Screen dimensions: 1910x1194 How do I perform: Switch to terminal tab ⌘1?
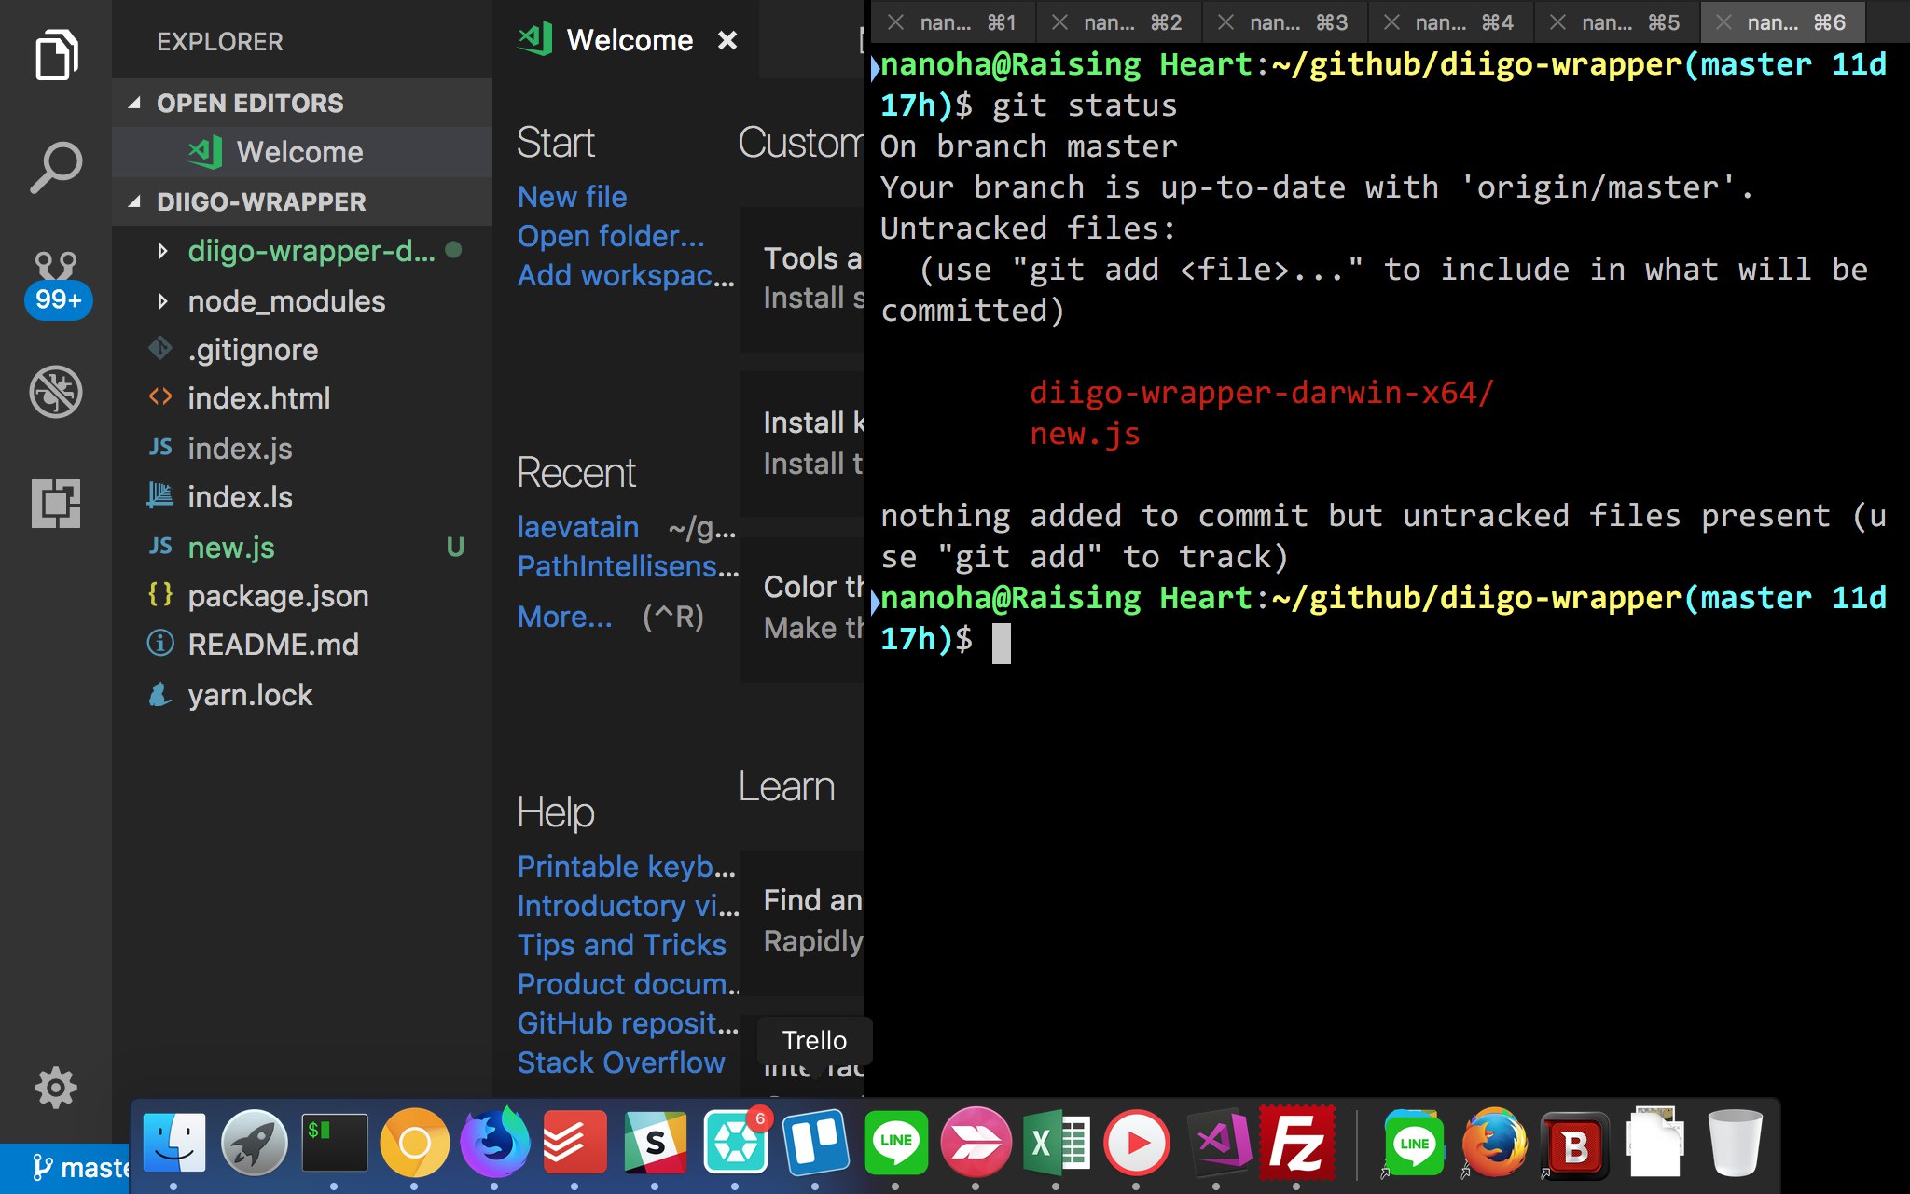point(954,21)
